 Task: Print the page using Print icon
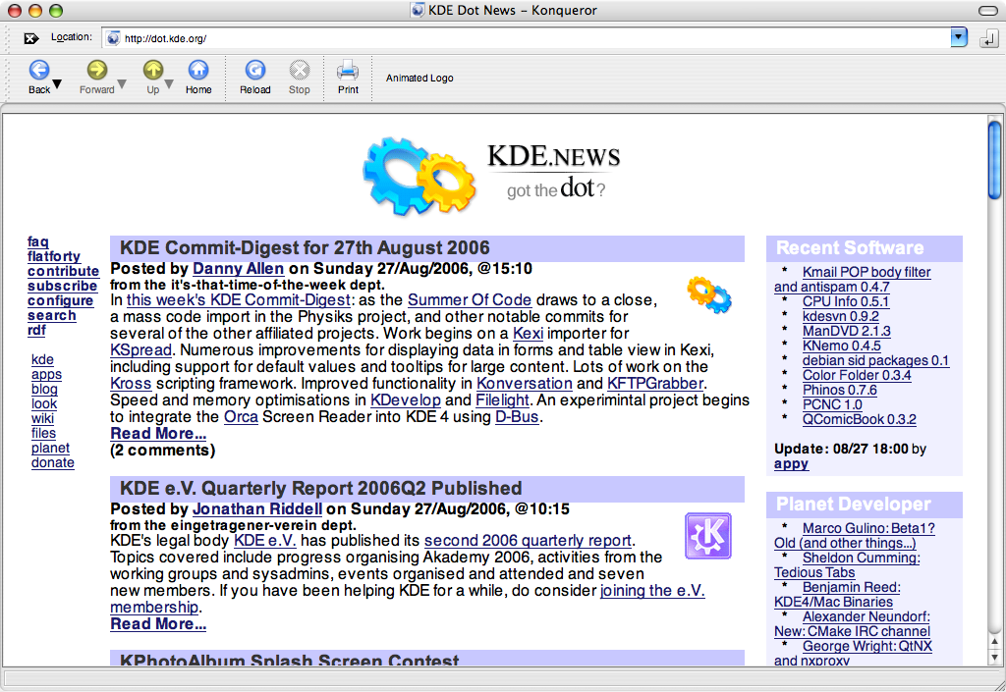click(348, 69)
